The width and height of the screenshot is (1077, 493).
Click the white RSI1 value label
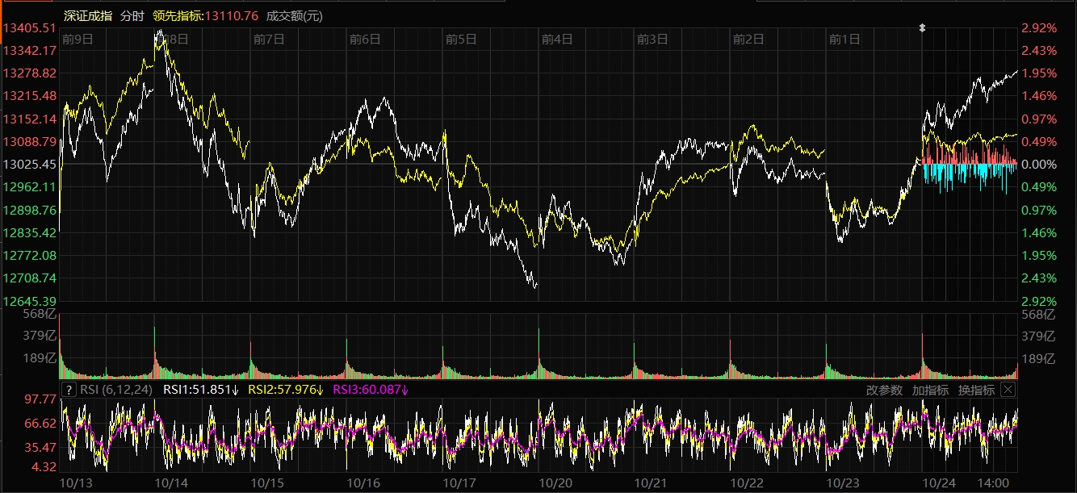[x=201, y=390]
